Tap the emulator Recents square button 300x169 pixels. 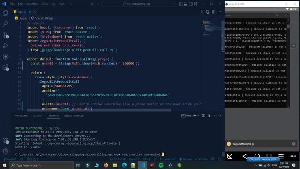click(269, 156)
